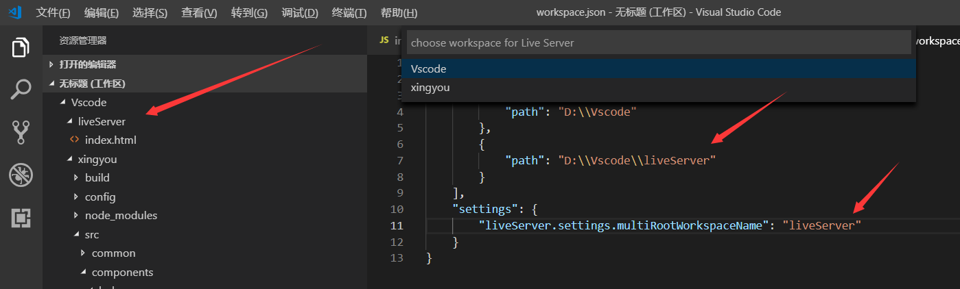960x289 pixels.
Task: Expand the node_modules folder
Action: click(204, 215)
